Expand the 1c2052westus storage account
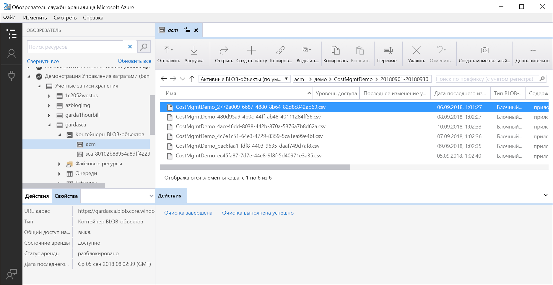 49,96
